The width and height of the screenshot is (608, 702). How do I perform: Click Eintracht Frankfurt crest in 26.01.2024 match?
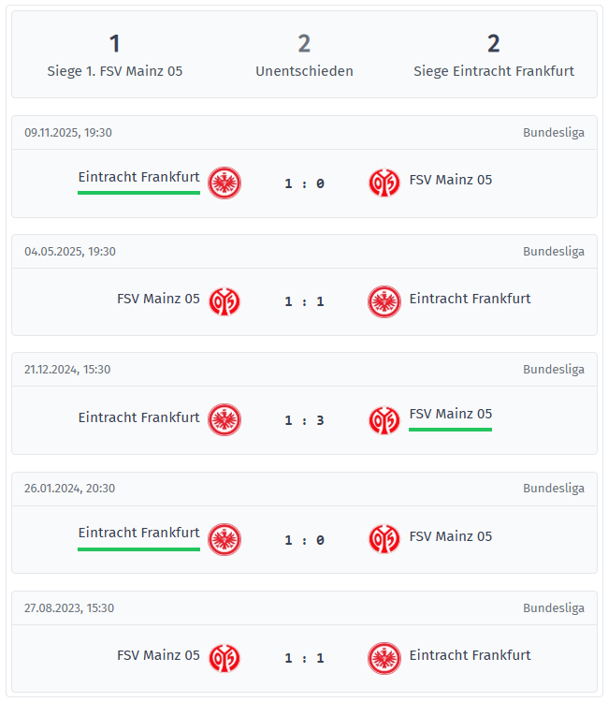click(x=224, y=538)
